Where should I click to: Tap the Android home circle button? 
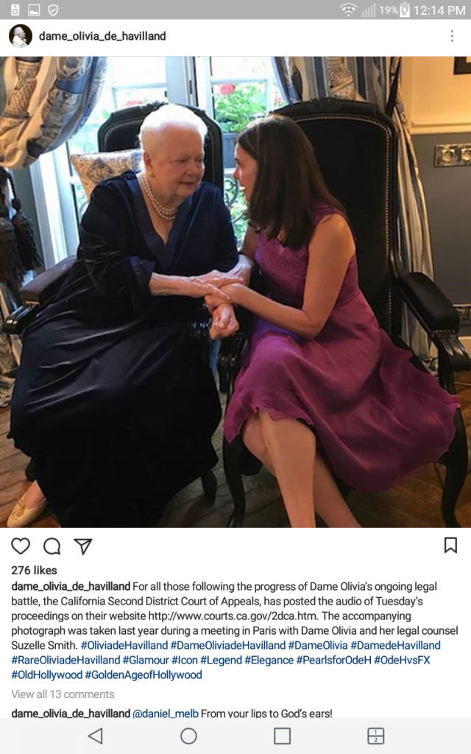[188, 736]
